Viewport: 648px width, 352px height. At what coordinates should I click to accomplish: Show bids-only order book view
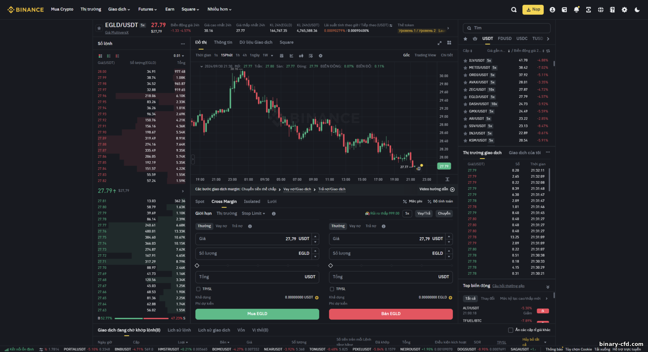(x=108, y=56)
